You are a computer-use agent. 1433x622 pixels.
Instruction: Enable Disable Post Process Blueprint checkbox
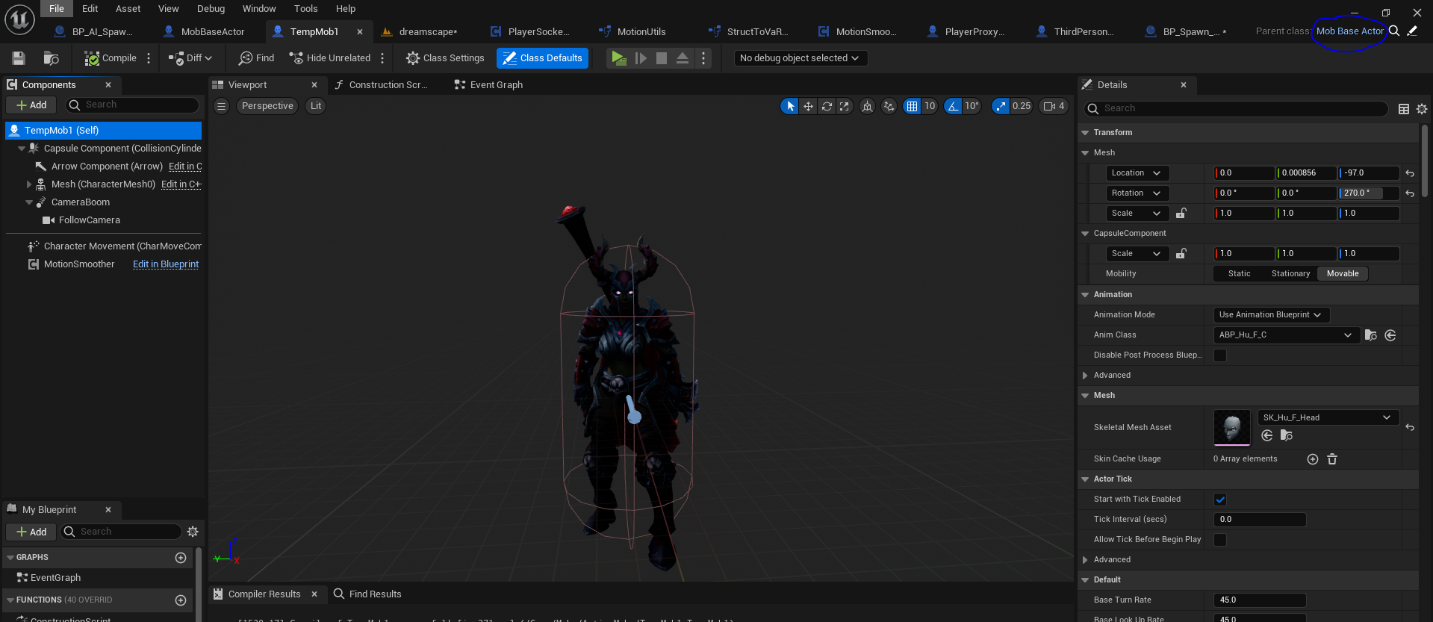1220,355
